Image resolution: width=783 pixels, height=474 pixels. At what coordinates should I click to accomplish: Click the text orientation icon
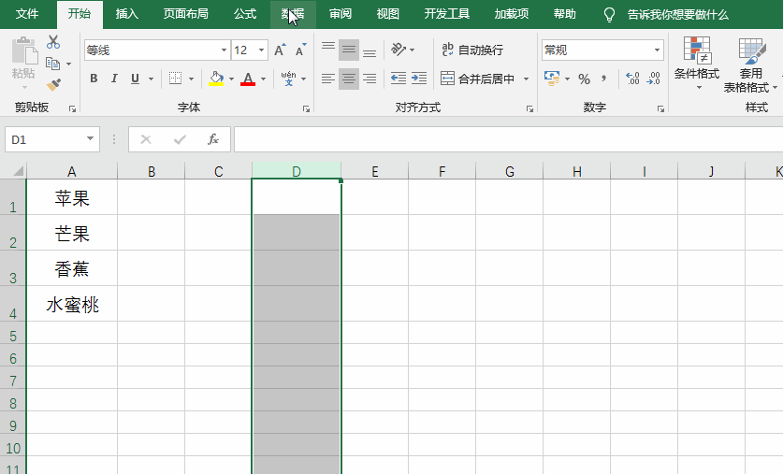(x=399, y=50)
